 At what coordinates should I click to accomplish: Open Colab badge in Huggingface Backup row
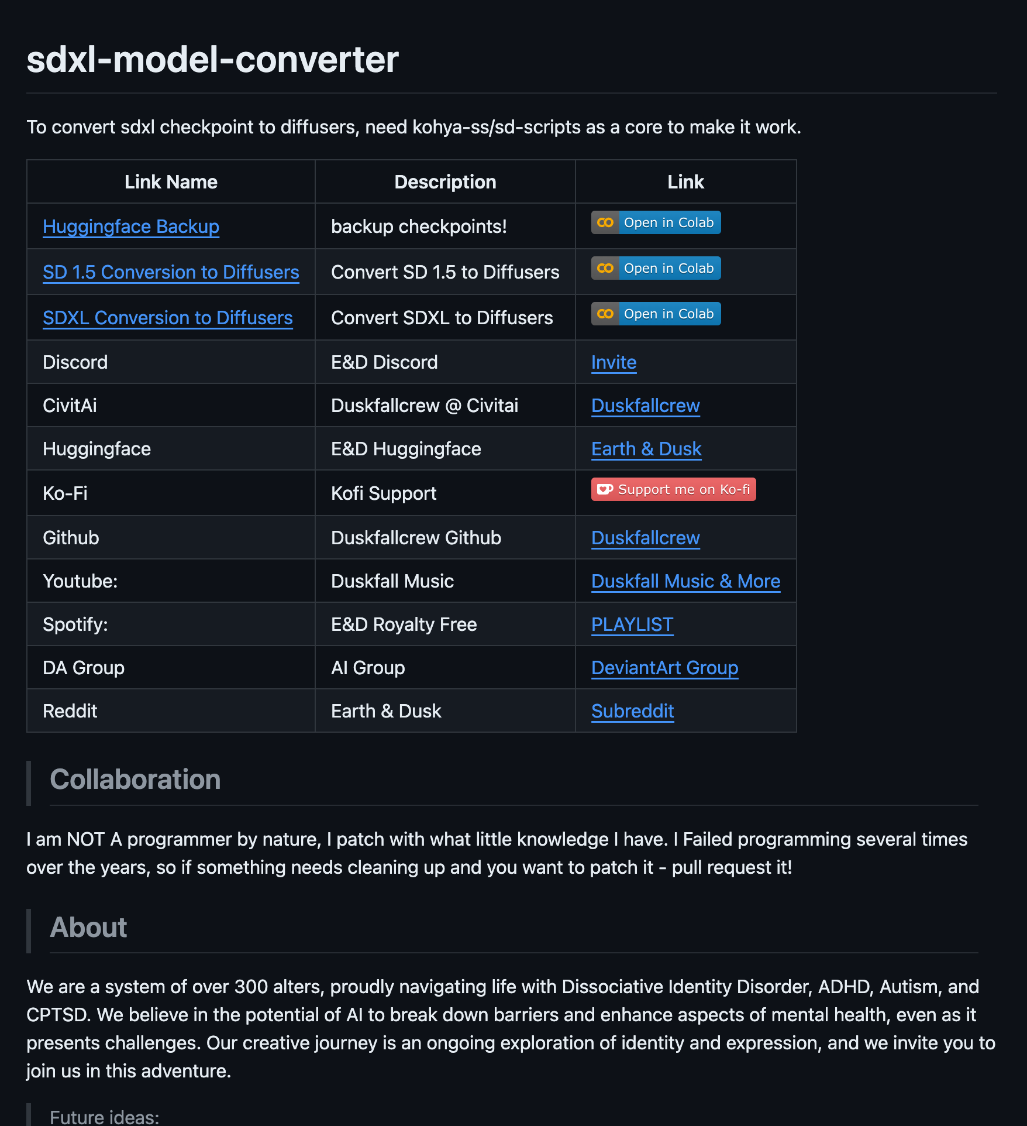pos(656,223)
